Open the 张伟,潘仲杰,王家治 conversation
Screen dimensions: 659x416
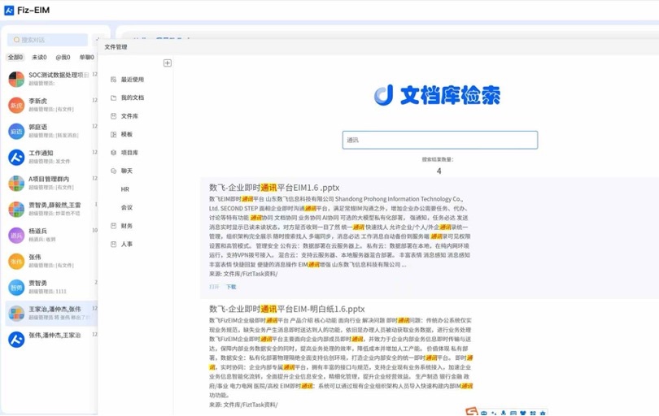coord(52,339)
